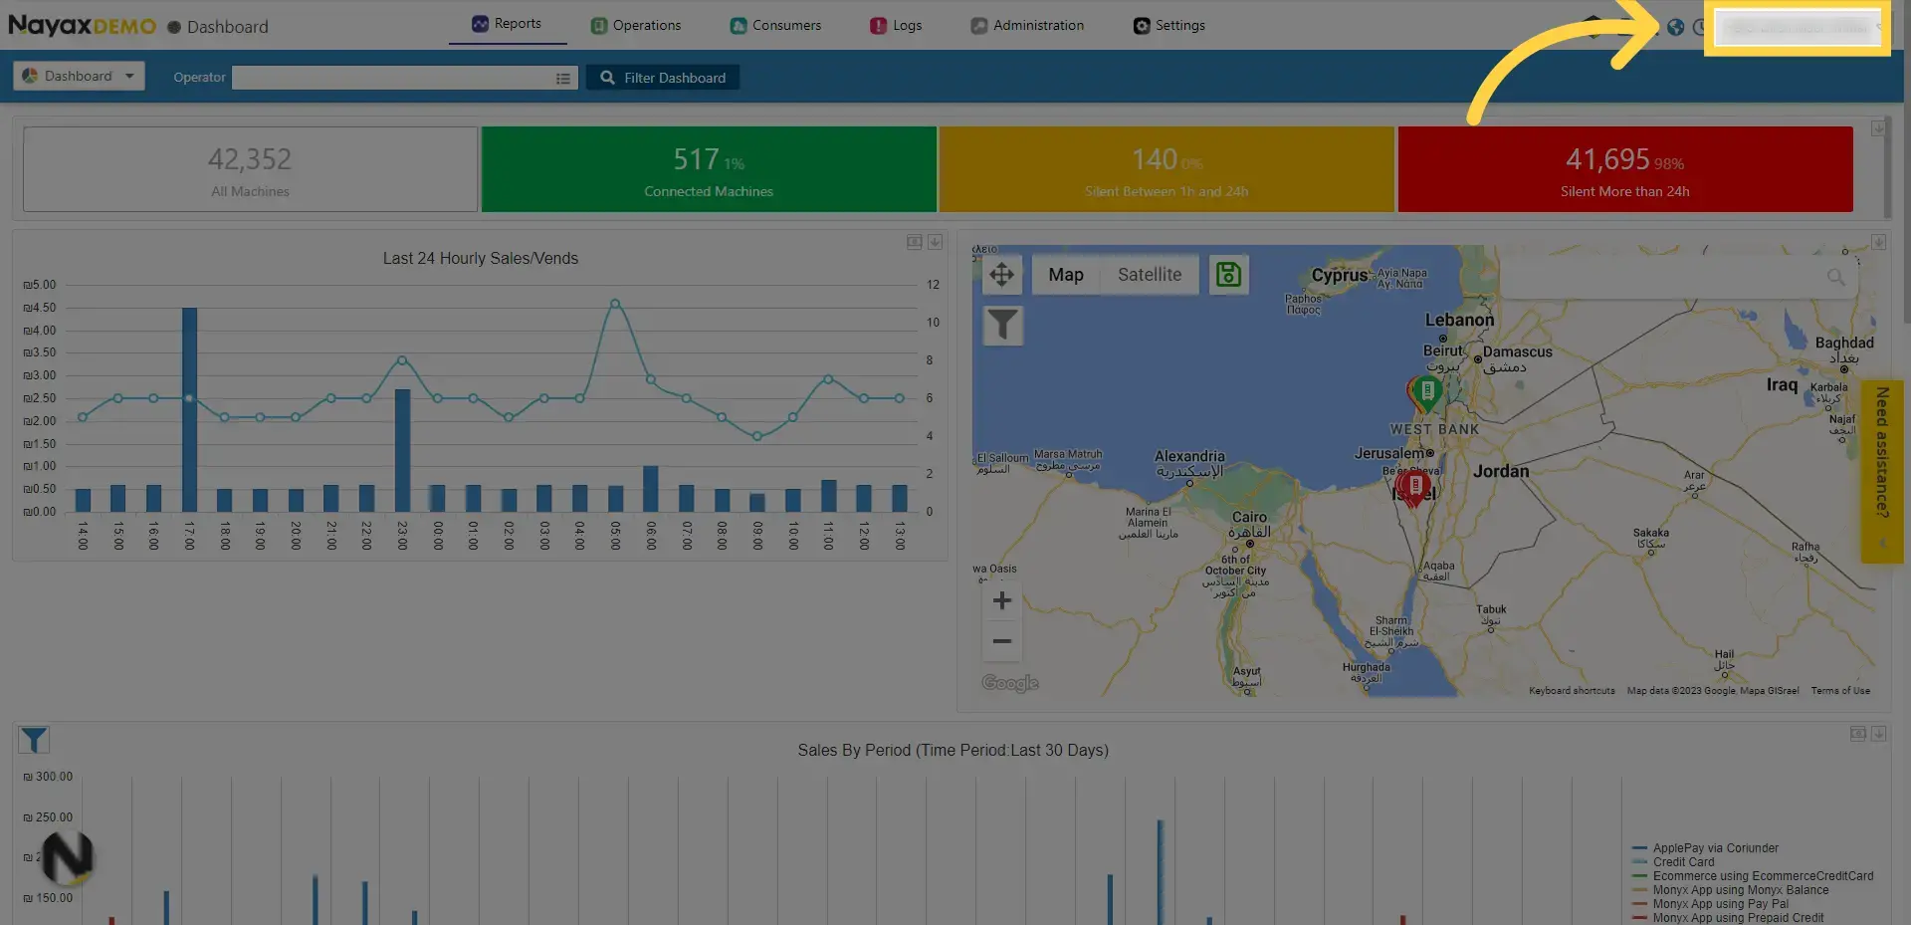Viewport: 1911px width, 925px height.
Task: Open the highlighted user account dropdown
Action: pyautogui.click(x=1798, y=28)
